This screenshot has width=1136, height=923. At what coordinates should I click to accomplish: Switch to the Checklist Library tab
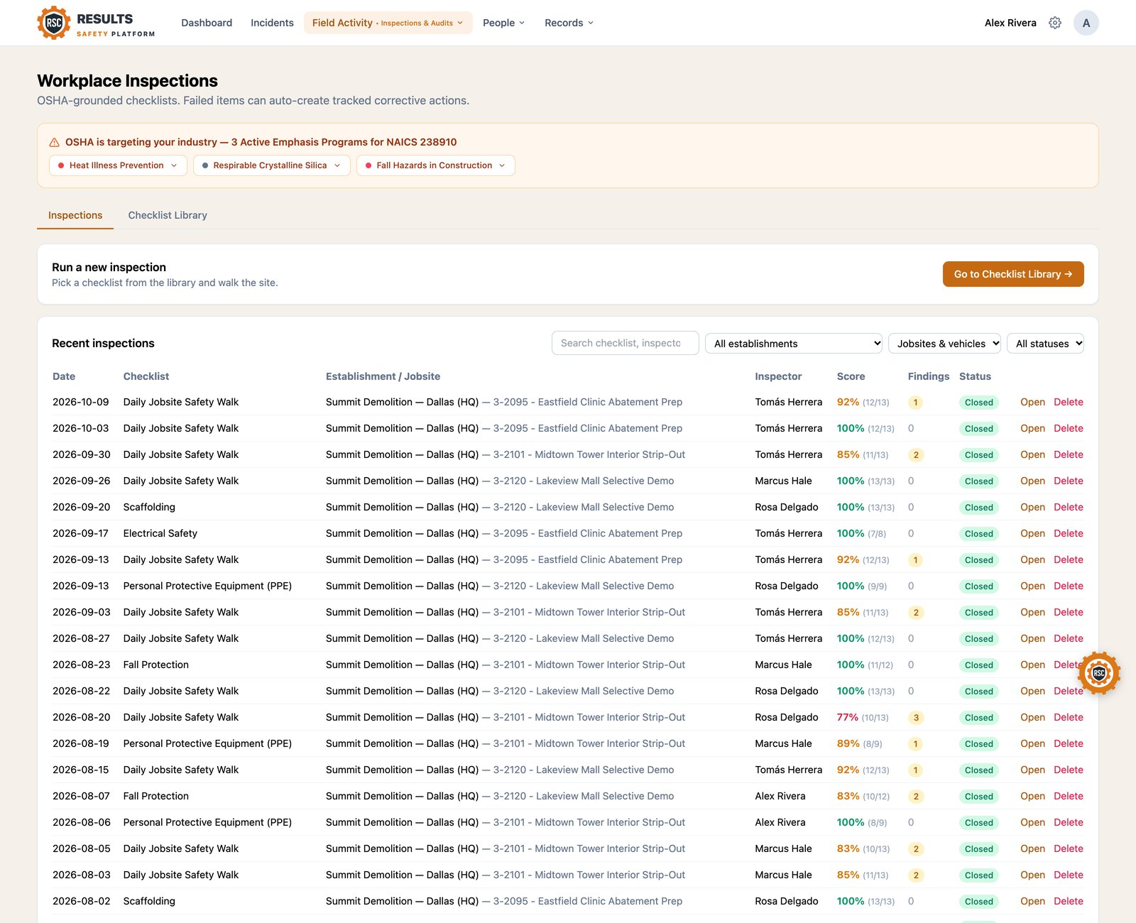point(168,215)
